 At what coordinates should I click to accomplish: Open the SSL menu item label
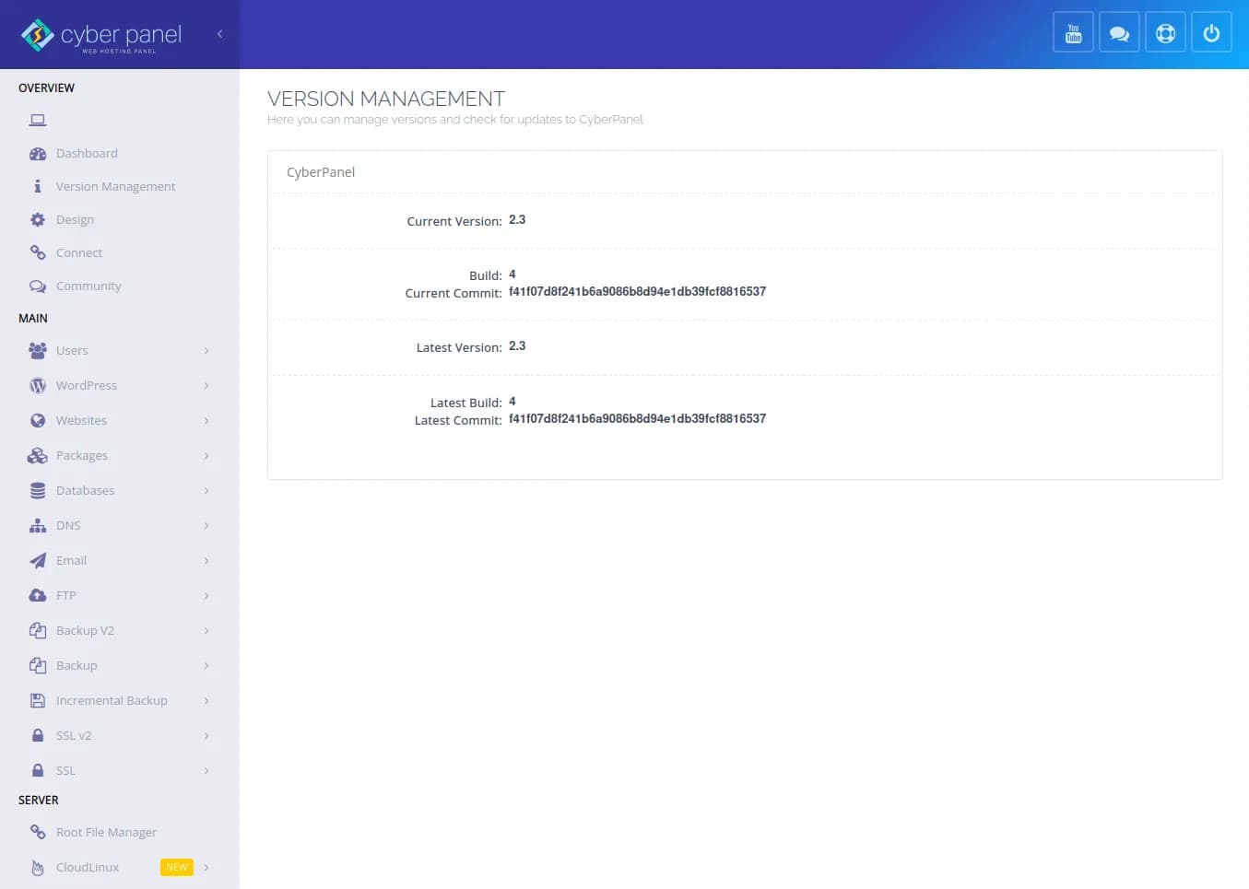(65, 770)
